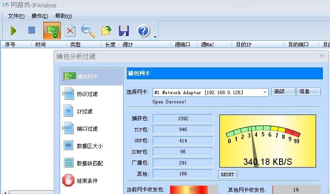Select the 端口过滤 sidebar item
Viewport: 330px width, 194px height.
point(91,128)
